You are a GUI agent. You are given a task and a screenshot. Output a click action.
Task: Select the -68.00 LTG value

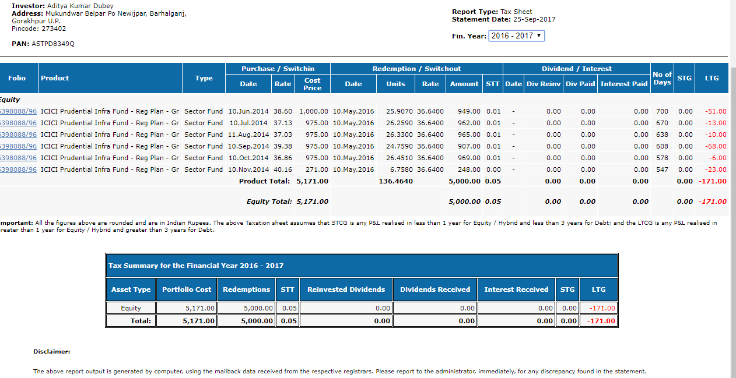point(715,146)
